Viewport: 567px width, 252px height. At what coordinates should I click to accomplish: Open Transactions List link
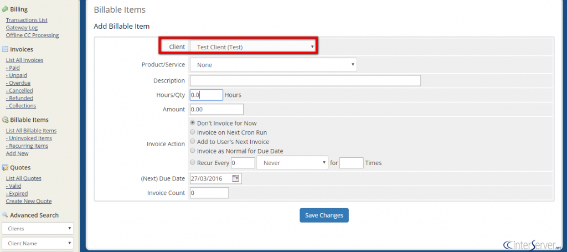[x=27, y=20]
